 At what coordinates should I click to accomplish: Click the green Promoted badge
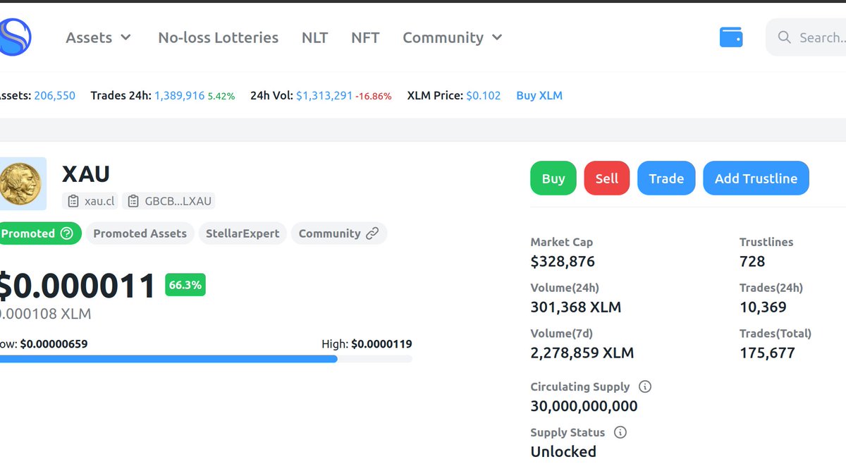40,233
